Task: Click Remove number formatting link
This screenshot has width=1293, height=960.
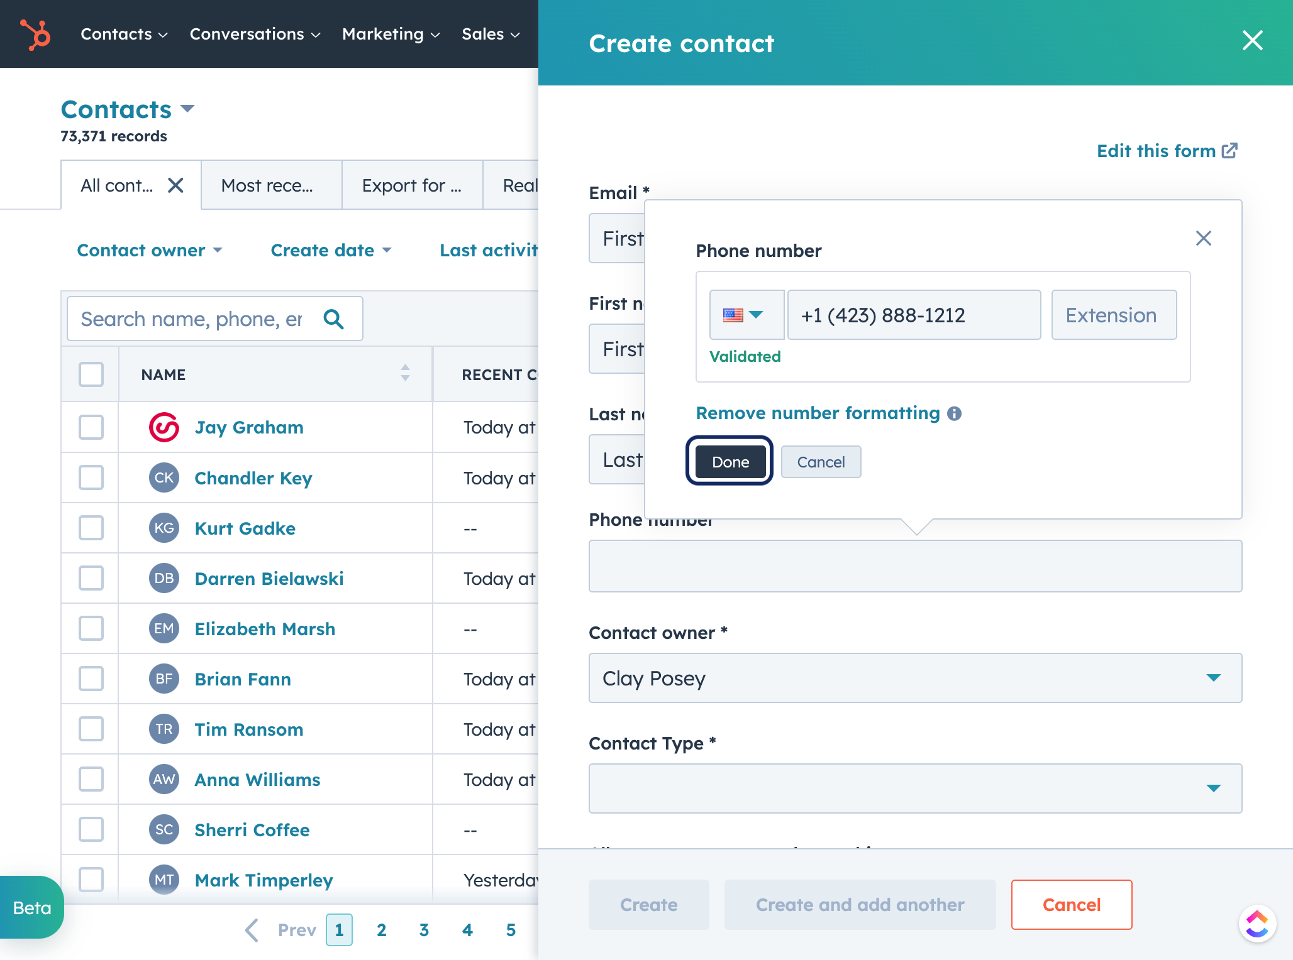Action: (x=818, y=413)
